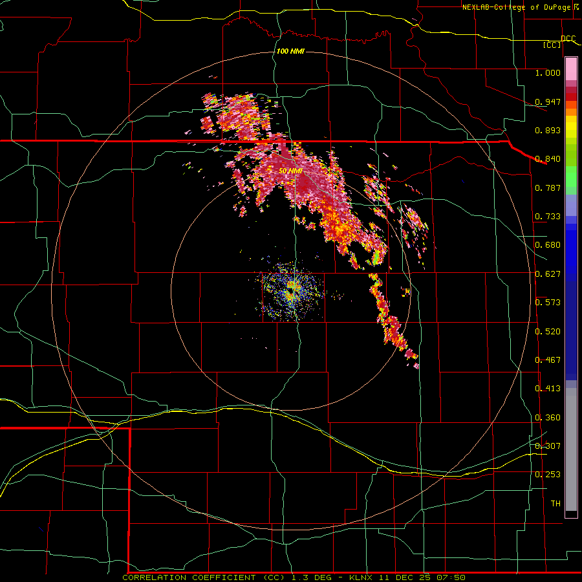Screen dimensions: 582x582
Task: Click the TH threshold label on the scale
Action: 555,504
